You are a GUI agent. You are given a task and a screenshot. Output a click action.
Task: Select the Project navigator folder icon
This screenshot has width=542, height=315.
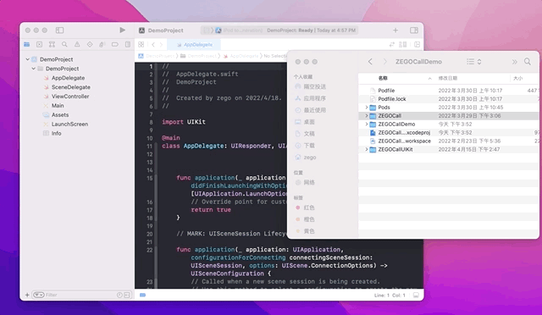pos(26,44)
